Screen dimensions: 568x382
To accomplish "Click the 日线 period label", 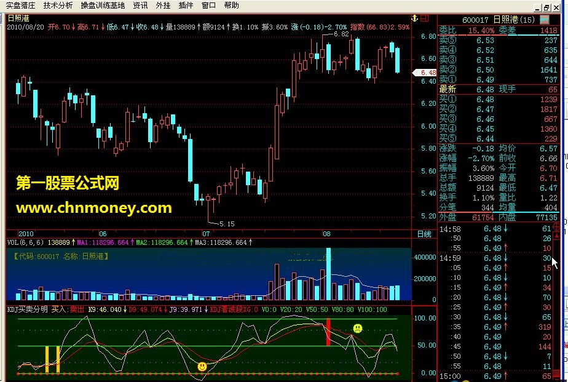I will coord(424,234).
